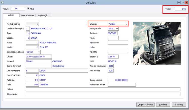Click the Cor montadora code field
189x110 pixels.
tap(32, 71)
